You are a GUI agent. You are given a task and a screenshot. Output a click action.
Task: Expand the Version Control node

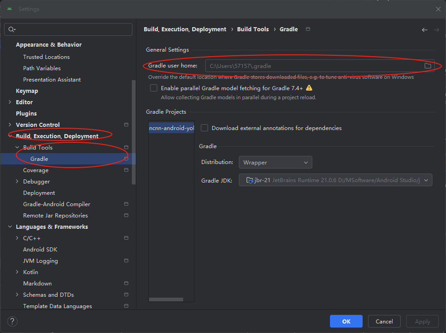click(10, 125)
